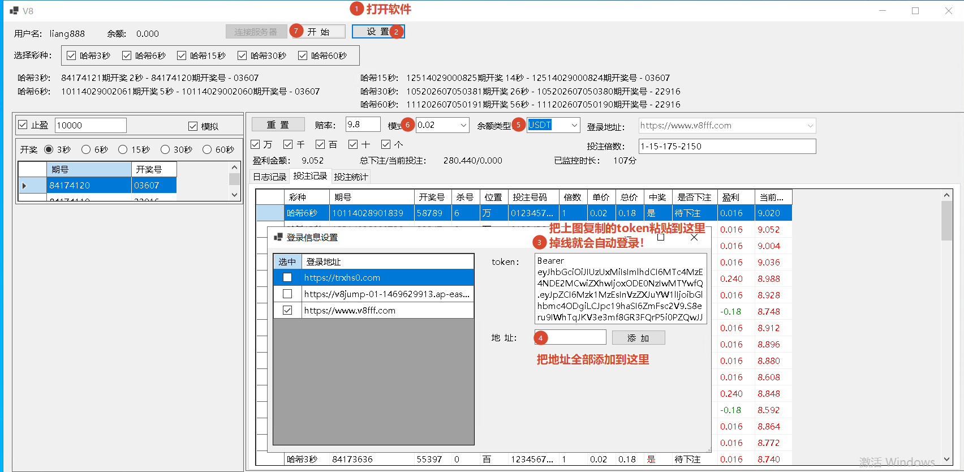Click the 03607 draw number cell
The image size is (964, 472).
point(154,185)
